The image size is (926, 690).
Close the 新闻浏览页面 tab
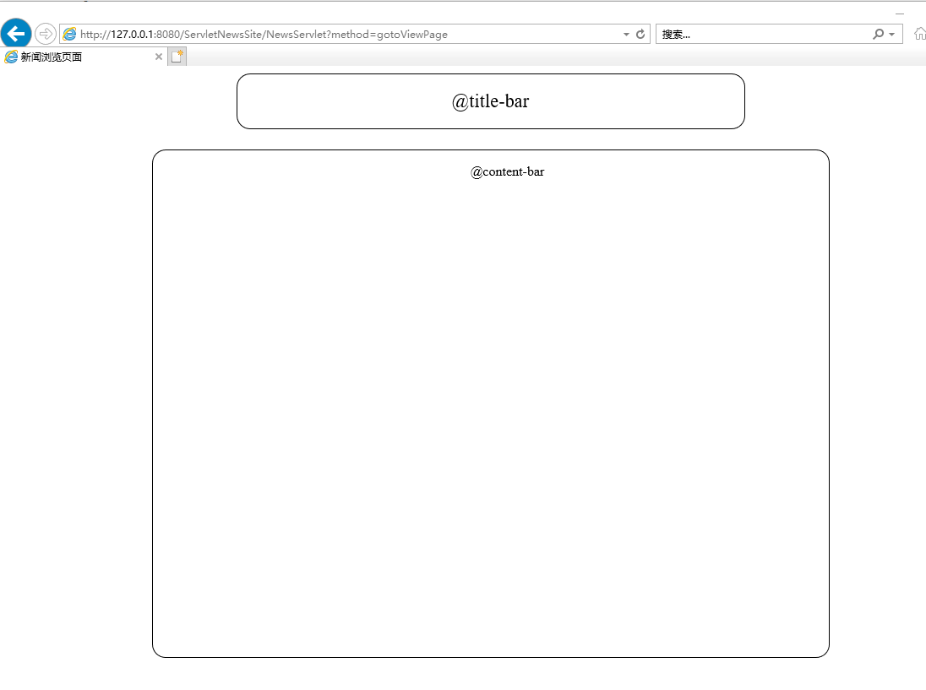(x=158, y=57)
